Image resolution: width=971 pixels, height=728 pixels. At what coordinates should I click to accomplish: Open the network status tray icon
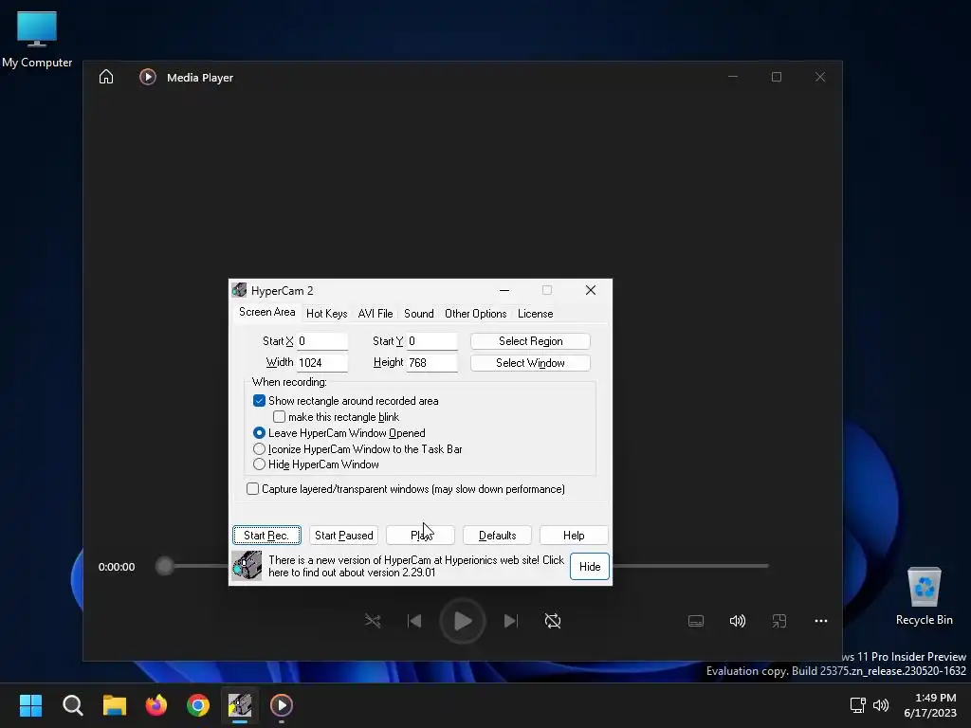(x=857, y=705)
